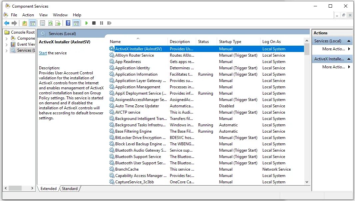Click the console tree scroll right arrow

[32, 188]
